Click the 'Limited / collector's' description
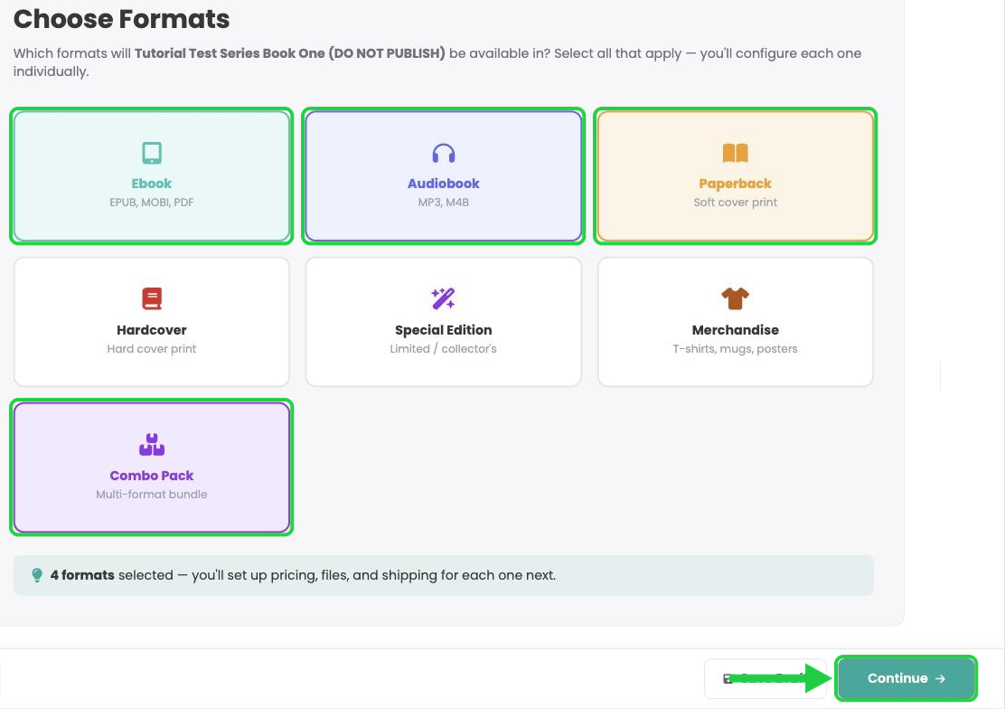The image size is (1005, 709). [444, 348]
